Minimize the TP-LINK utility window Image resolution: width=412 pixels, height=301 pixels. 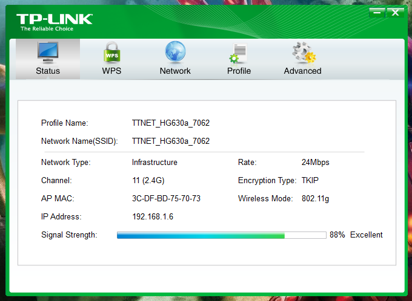[x=377, y=12]
